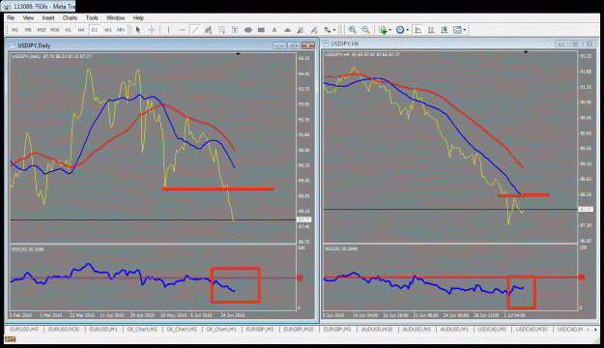The width and height of the screenshot is (604, 348).
Task: Toggle the M1 timeframe button
Action: pos(15,30)
